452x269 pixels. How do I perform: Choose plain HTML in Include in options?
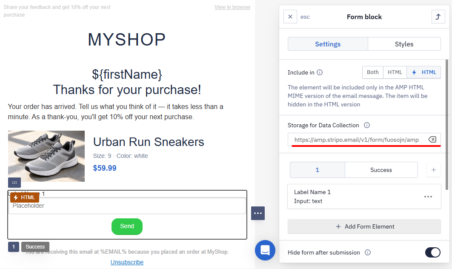click(x=395, y=72)
